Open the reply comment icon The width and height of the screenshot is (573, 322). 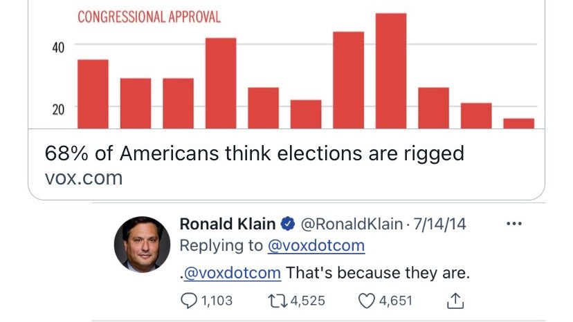click(x=189, y=301)
